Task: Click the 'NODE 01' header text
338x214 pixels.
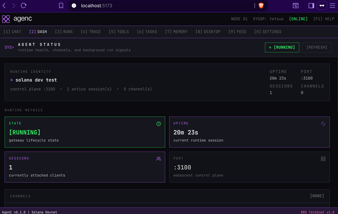Action: [x=239, y=19]
